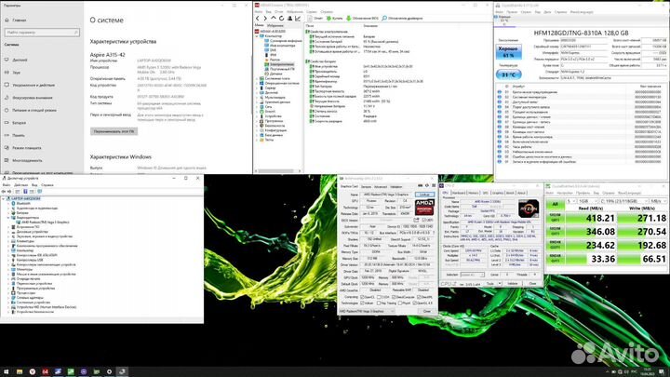Image resolution: width=670 pixels, height=377 pixels.
Task: Click the Windows Start button on taskbar
Action: 7,371
